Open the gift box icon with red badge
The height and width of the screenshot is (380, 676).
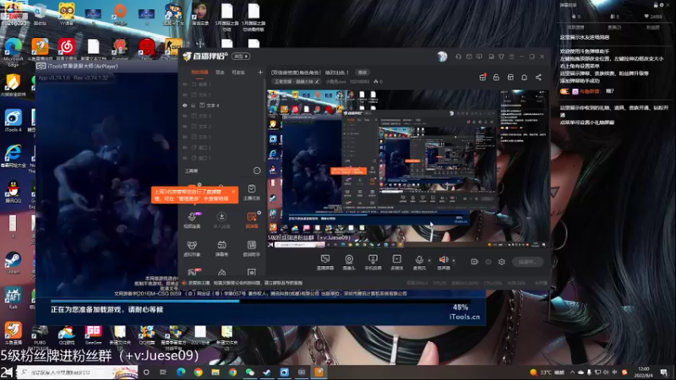(x=482, y=78)
